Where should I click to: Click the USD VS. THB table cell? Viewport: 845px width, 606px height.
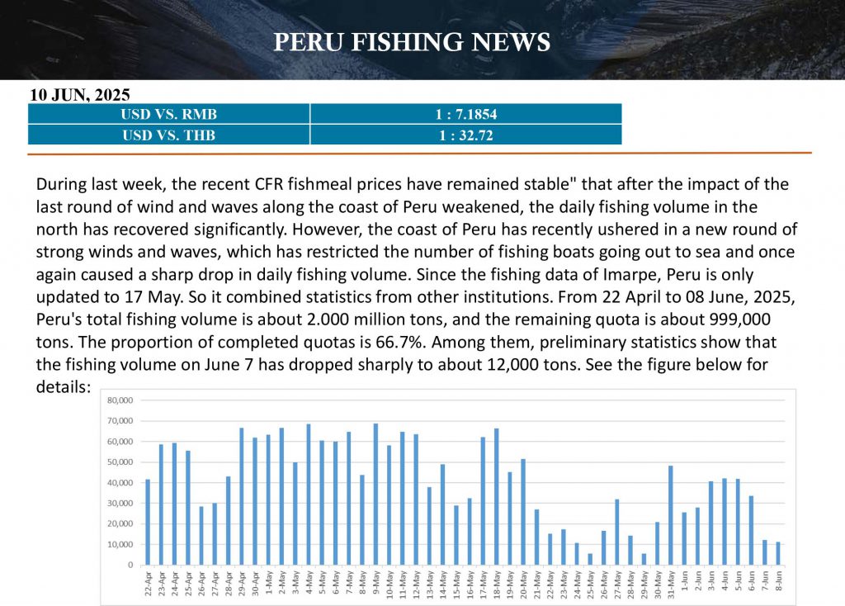[x=168, y=135]
